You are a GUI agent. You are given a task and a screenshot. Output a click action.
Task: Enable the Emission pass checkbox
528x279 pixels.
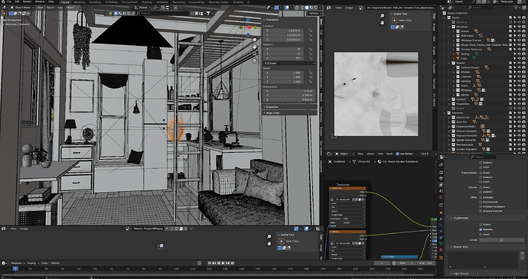[x=481, y=197]
